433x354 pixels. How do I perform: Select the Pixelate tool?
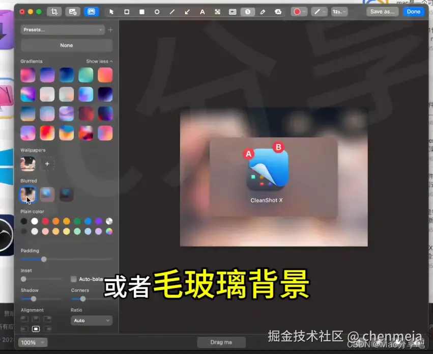pyautogui.click(x=217, y=11)
